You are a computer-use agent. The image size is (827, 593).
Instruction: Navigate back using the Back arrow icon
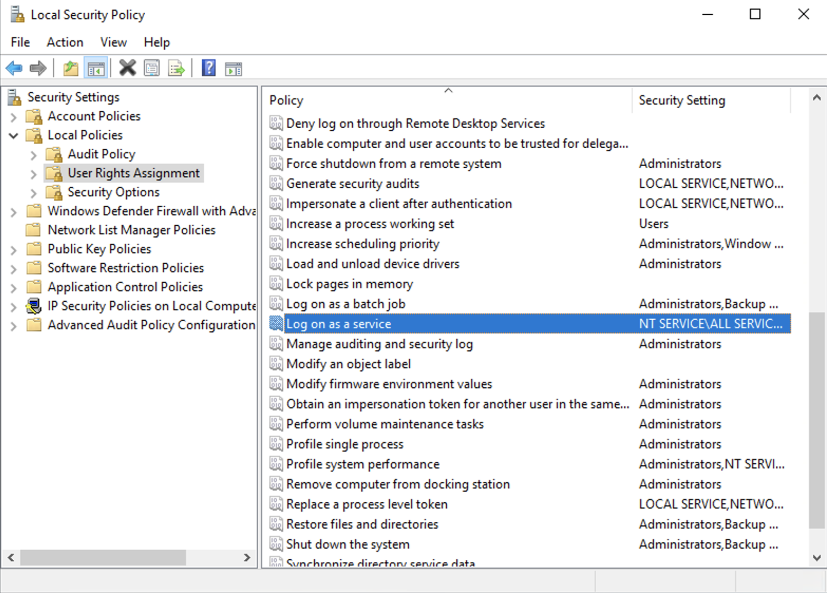click(14, 68)
